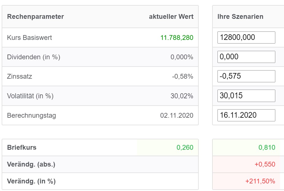Select the Volatilität input showing 30,015

246,95
